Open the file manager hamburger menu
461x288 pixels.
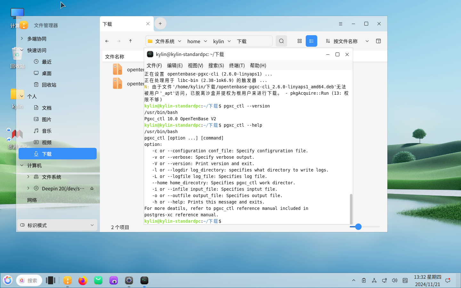point(341,24)
